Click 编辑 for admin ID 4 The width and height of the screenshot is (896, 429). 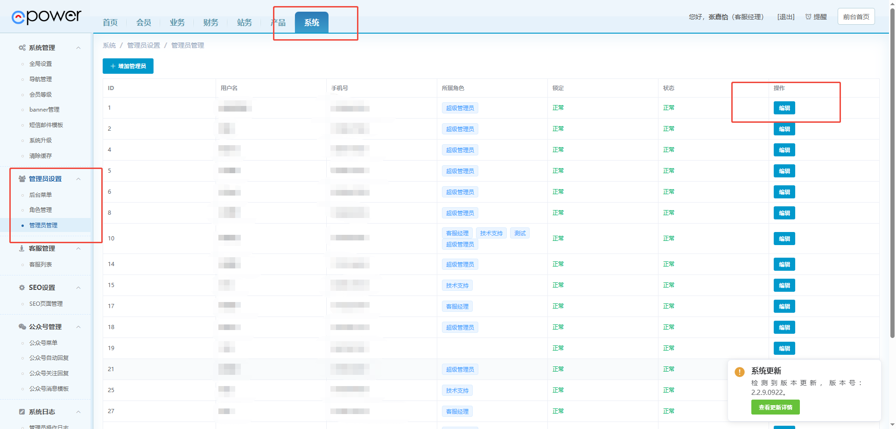(784, 150)
